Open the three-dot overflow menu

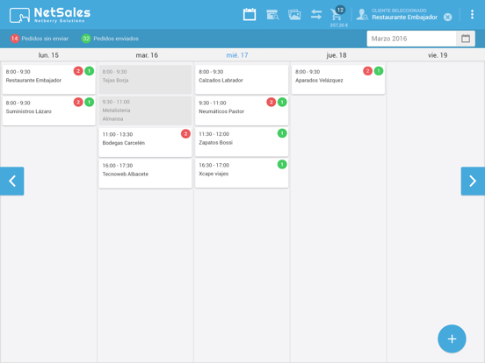(x=472, y=15)
